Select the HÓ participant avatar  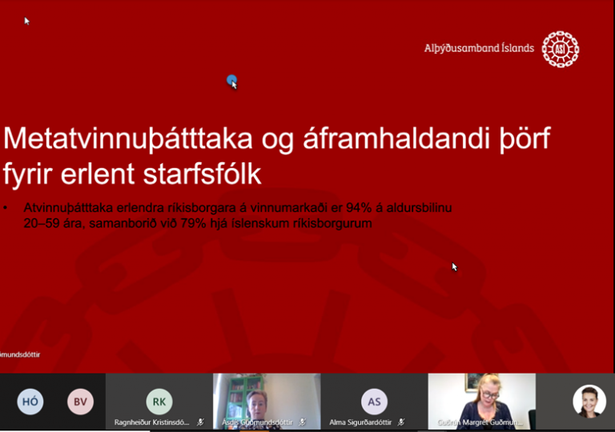click(x=30, y=402)
